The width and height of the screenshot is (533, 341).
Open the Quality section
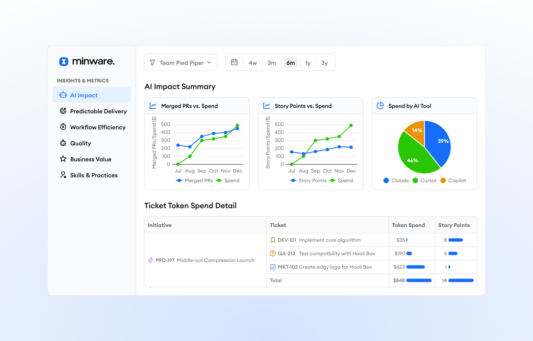pyautogui.click(x=92, y=143)
